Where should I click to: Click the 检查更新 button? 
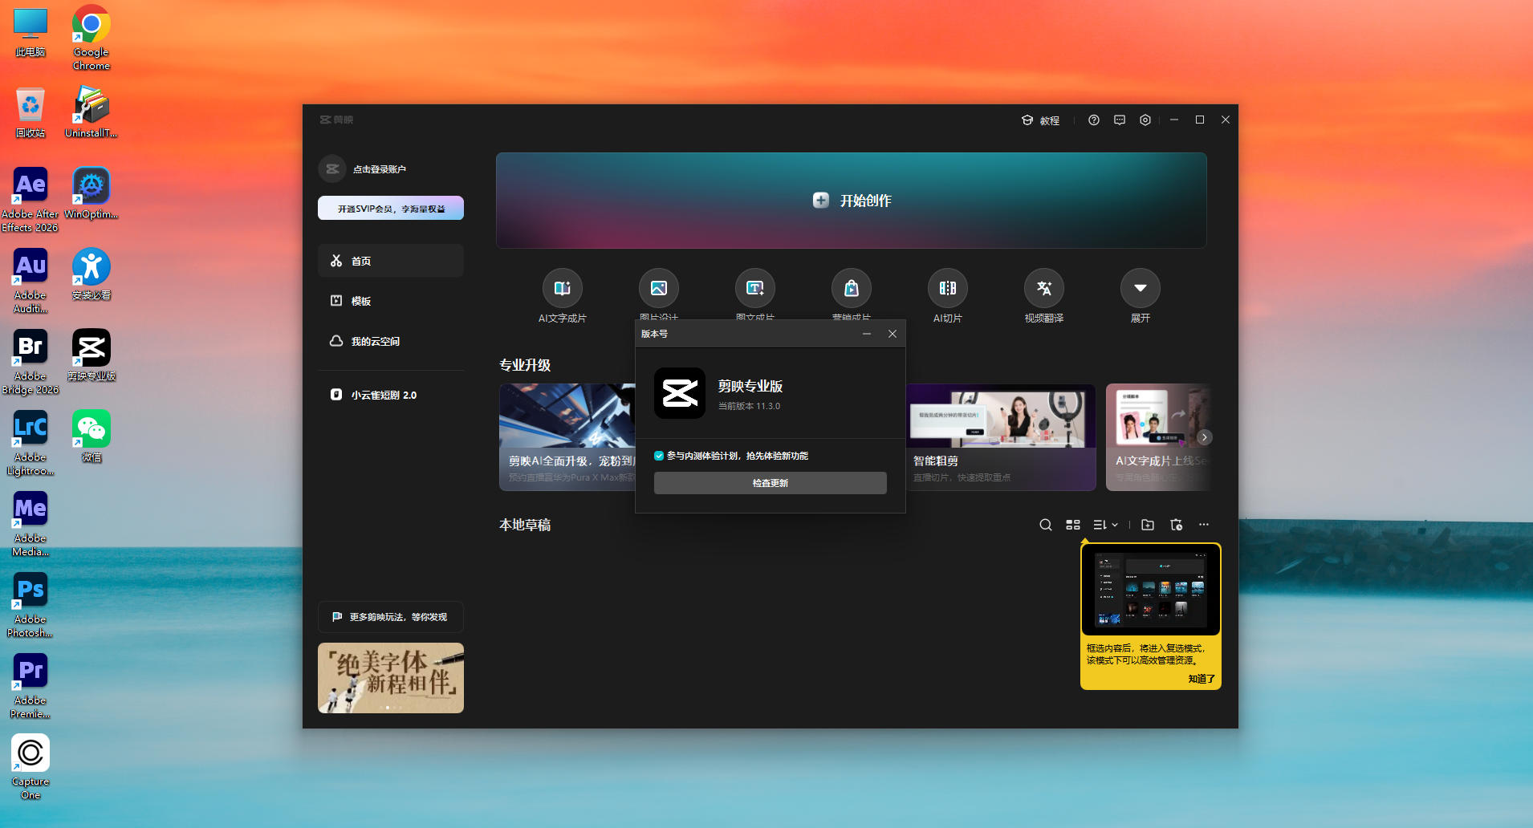(770, 483)
